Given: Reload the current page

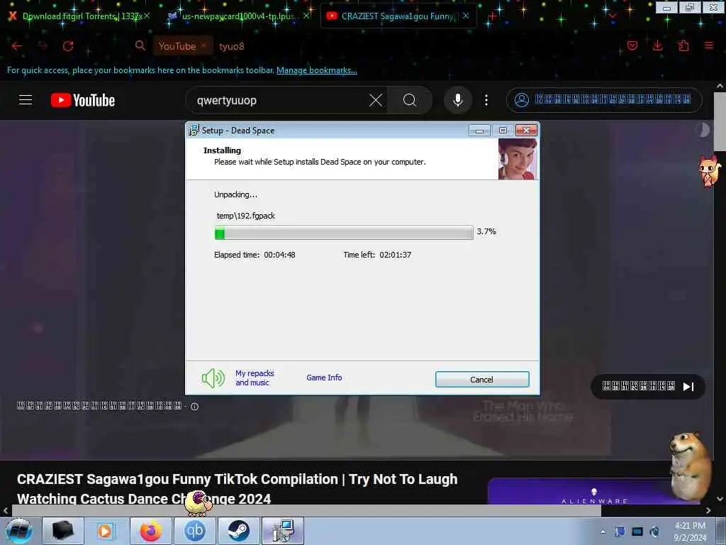Looking at the screenshot, I should click(68, 46).
